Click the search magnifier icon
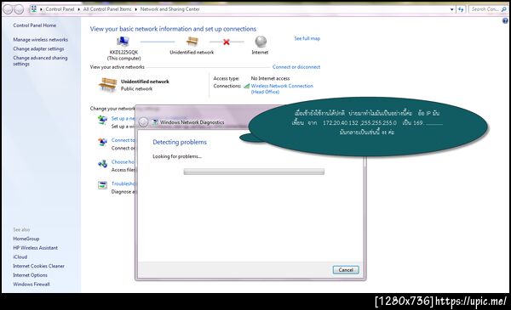This screenshot has width=511, height=310. tap(504, 9)
